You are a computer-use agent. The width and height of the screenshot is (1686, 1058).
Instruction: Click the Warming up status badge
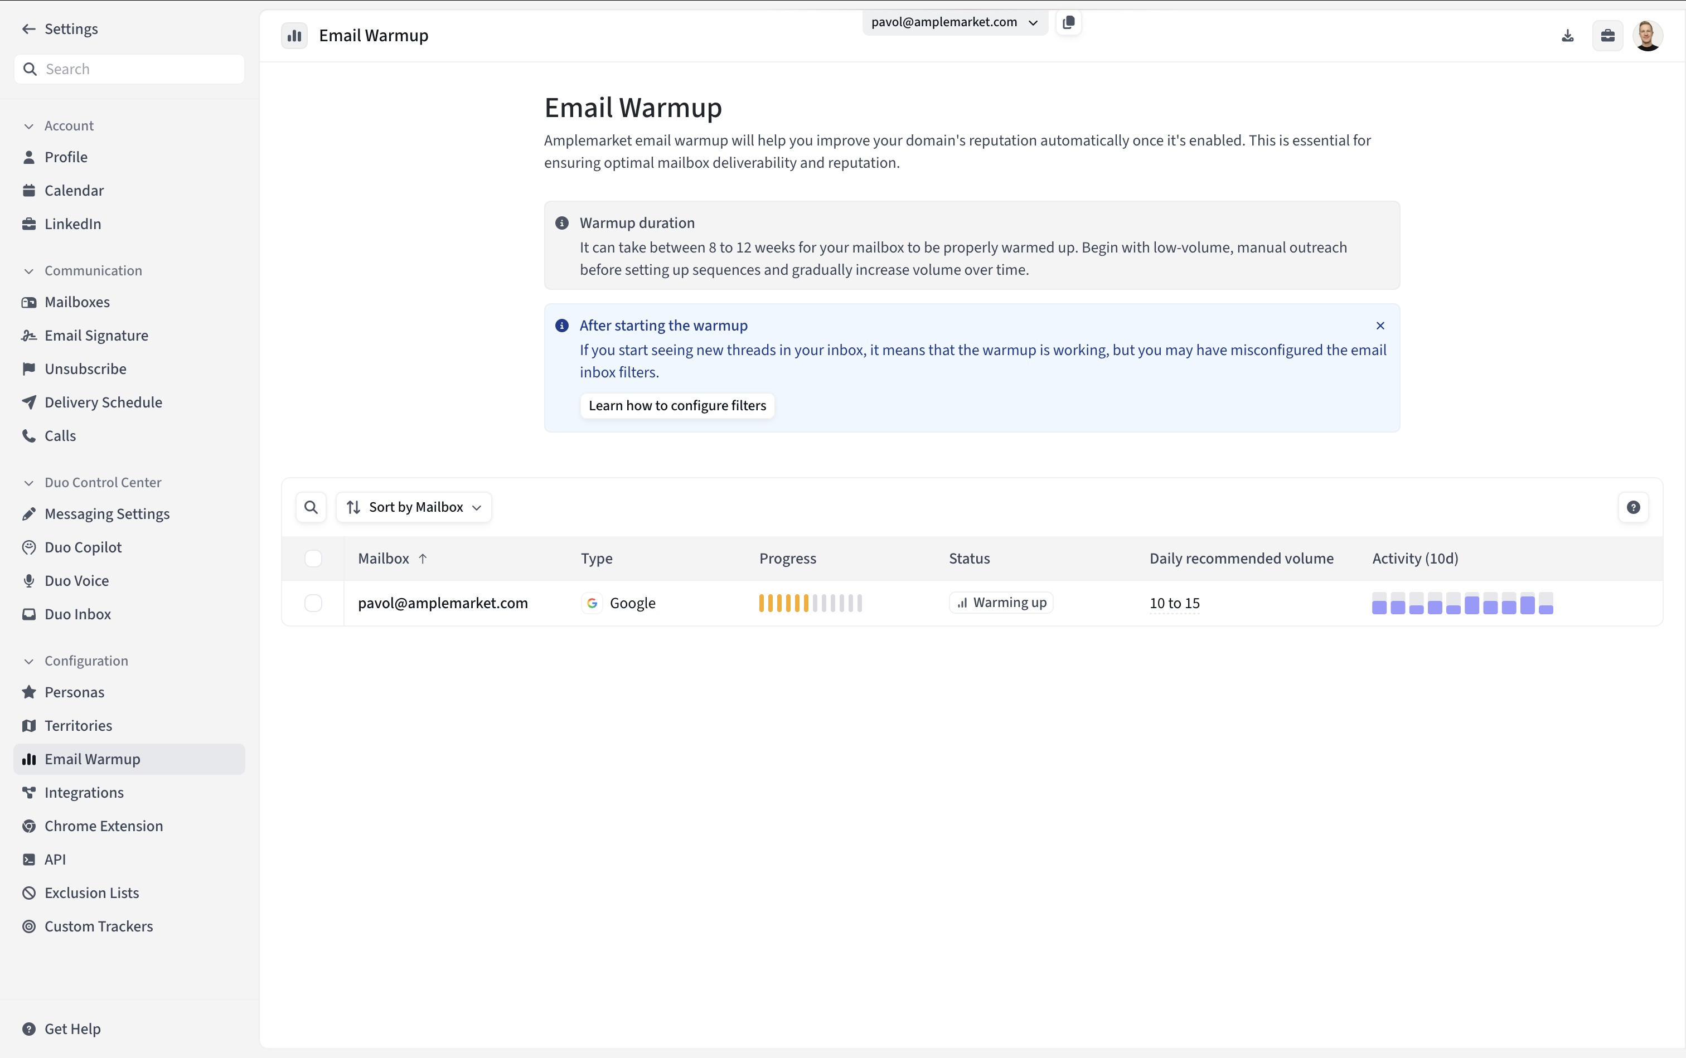pos(1001,603)
